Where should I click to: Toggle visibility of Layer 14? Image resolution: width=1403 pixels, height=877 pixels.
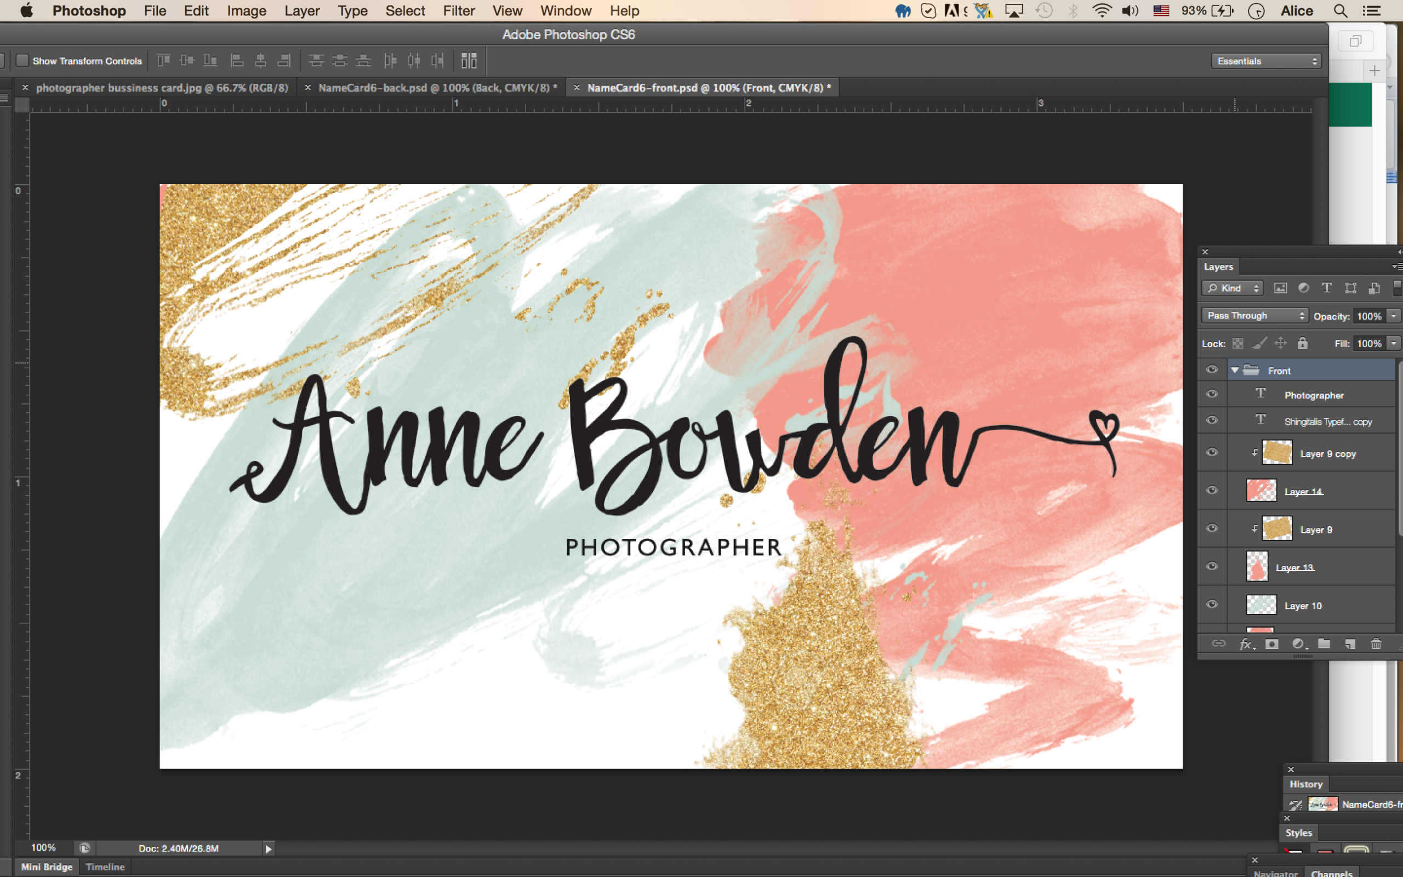(x=1212, y=491)
